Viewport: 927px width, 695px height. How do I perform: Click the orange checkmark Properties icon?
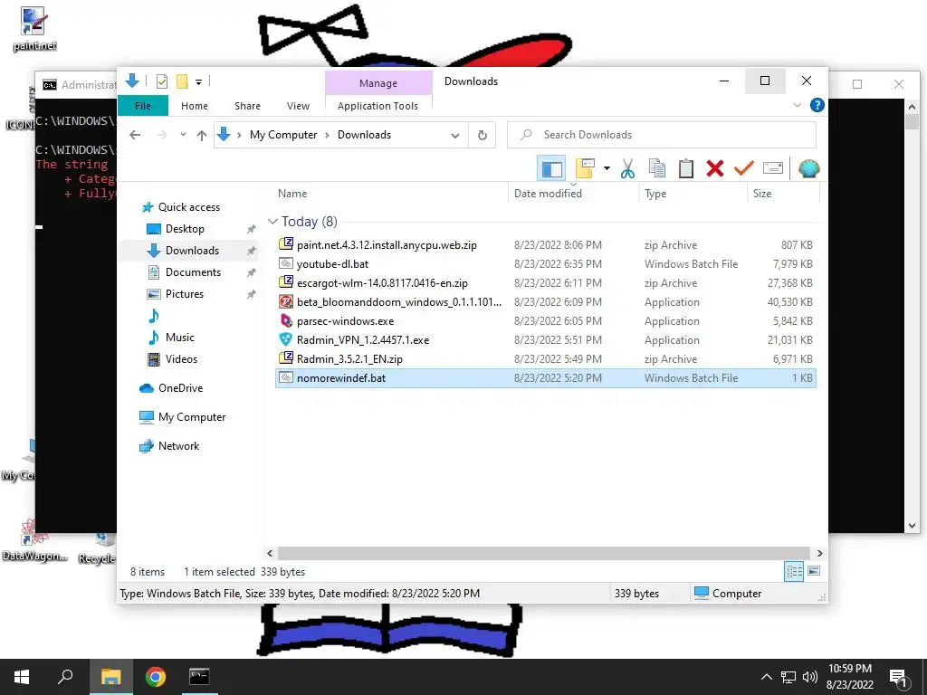tap(744, 169)
